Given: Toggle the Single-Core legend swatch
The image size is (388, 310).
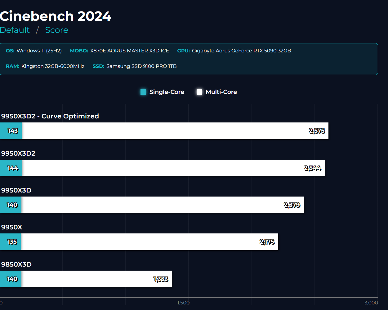Looking at the screenshot, I should pyautogui.click(x=143, y=92).
